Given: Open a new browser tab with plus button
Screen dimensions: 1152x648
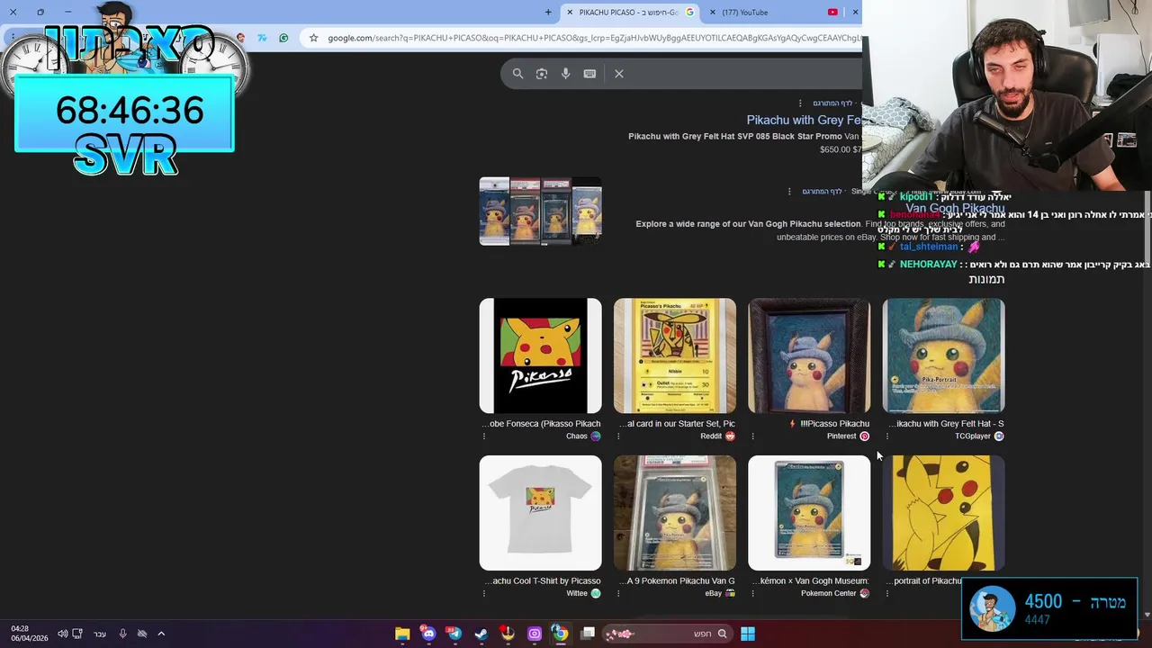Looking at the screenshot, I should [548, 12].
